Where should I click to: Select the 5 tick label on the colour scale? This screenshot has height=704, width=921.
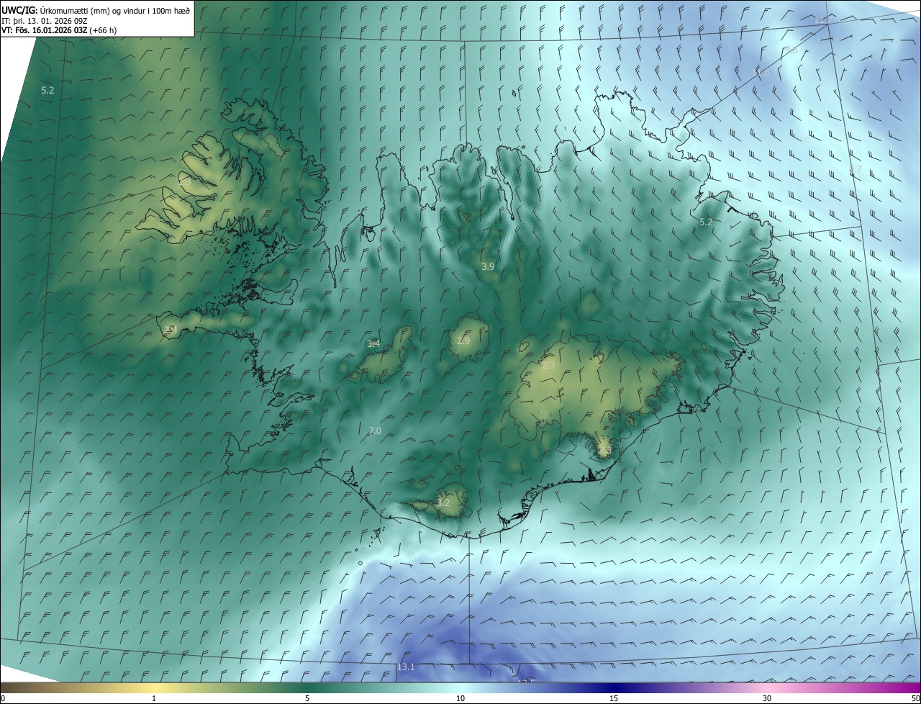tap(307, 698)
